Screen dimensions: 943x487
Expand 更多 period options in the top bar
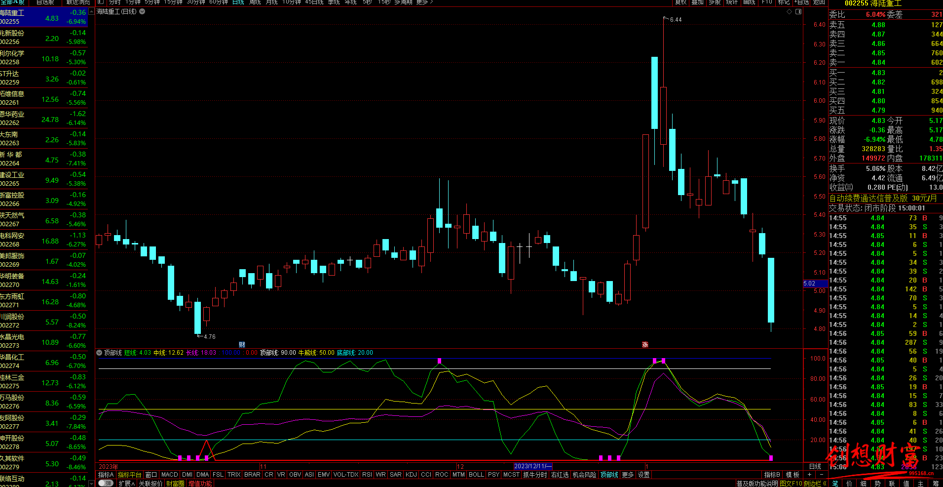[424, 2]
